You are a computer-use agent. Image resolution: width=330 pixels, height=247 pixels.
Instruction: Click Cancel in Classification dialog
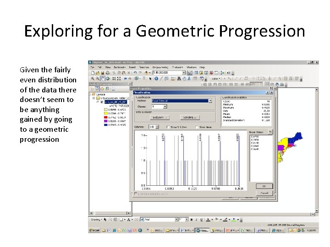pyautogui.click(x=264, y=193)
